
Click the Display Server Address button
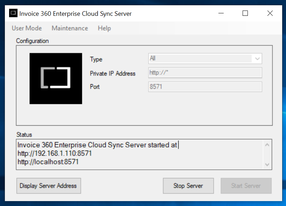[49, 186]
